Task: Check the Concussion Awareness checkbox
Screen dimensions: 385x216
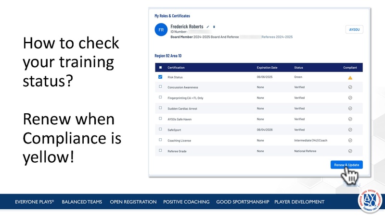Action: (160, 86)
